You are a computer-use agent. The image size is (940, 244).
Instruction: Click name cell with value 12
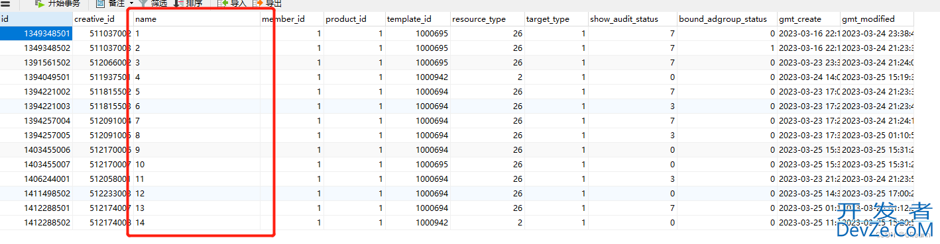click(196, 194)
